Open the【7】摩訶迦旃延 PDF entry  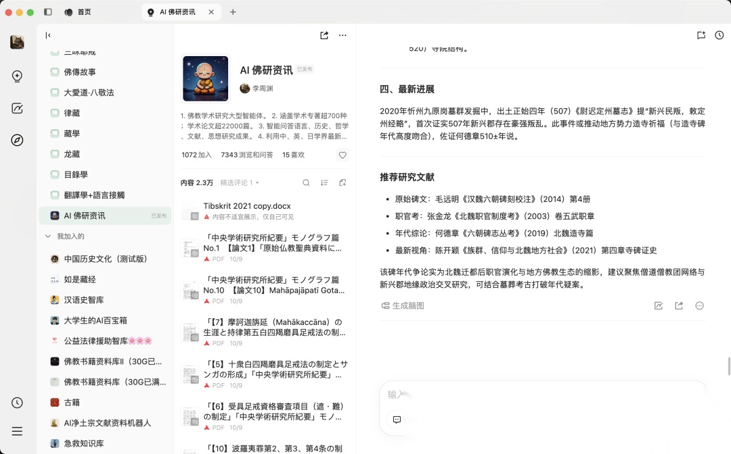265,332
